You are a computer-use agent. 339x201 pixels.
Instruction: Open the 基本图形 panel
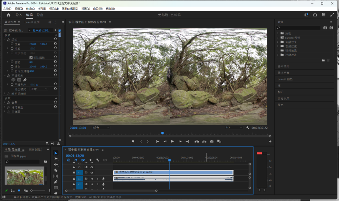click(x=283, y=66)
